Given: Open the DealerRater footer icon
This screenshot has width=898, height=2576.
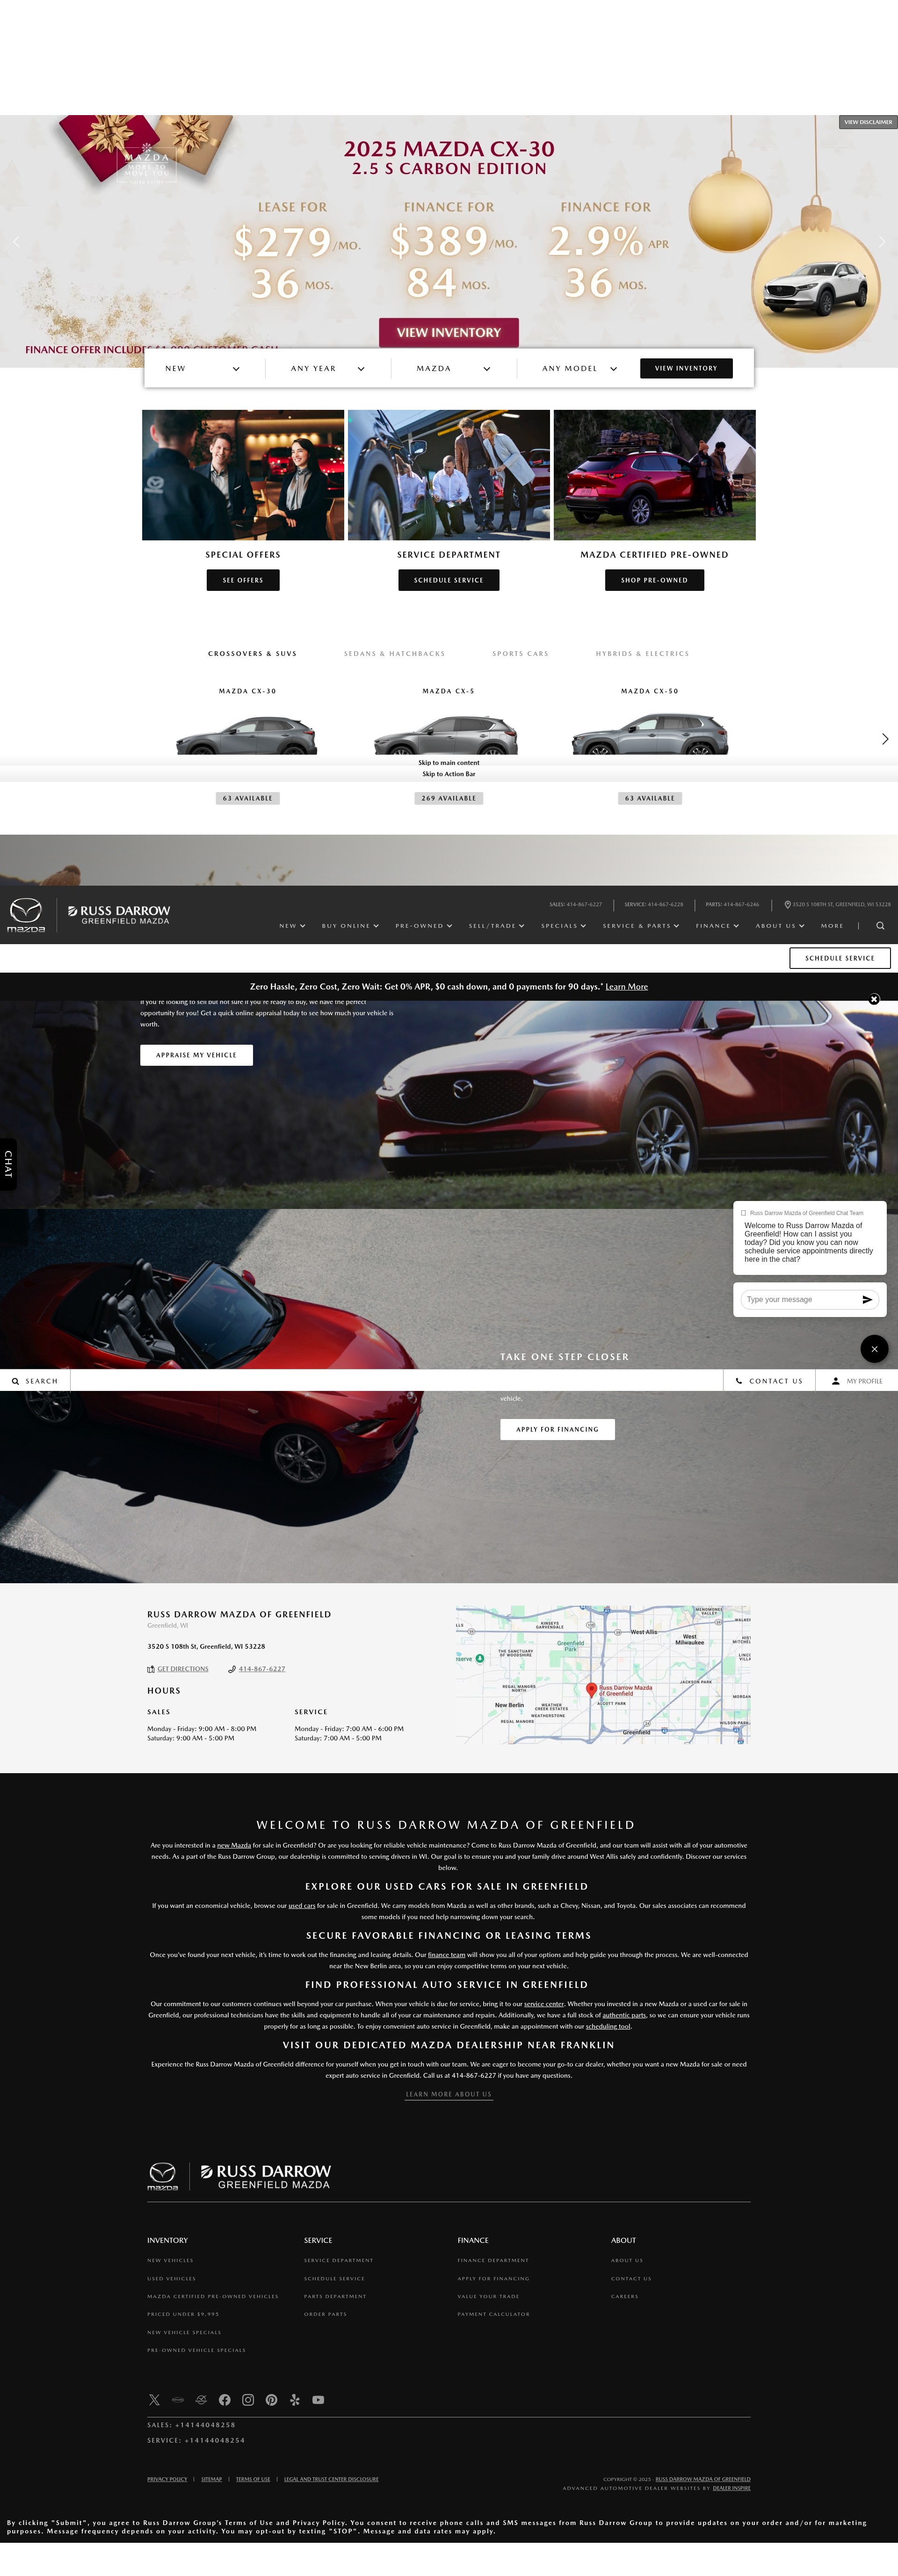Looking at the screenshot, I should 201,2400.
